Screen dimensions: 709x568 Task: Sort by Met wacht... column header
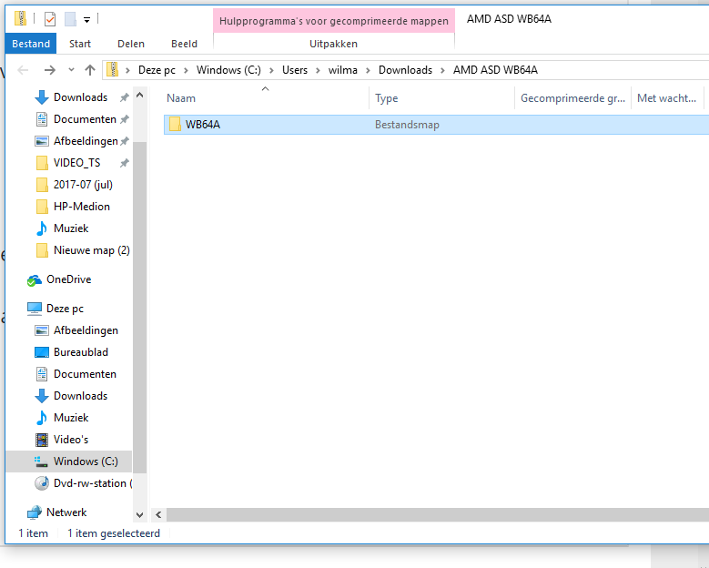click(667, 98)
